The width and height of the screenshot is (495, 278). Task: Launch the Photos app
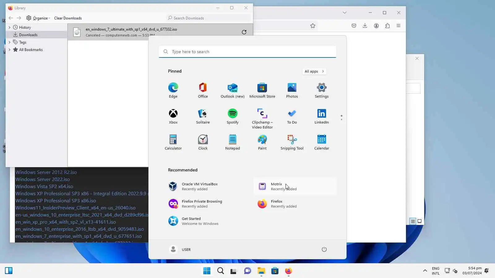[292, 90]
